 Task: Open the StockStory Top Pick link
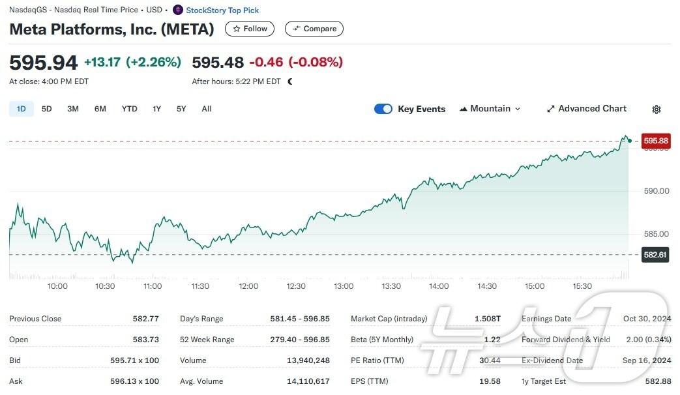pyautogui.click(x=222, y=10)
